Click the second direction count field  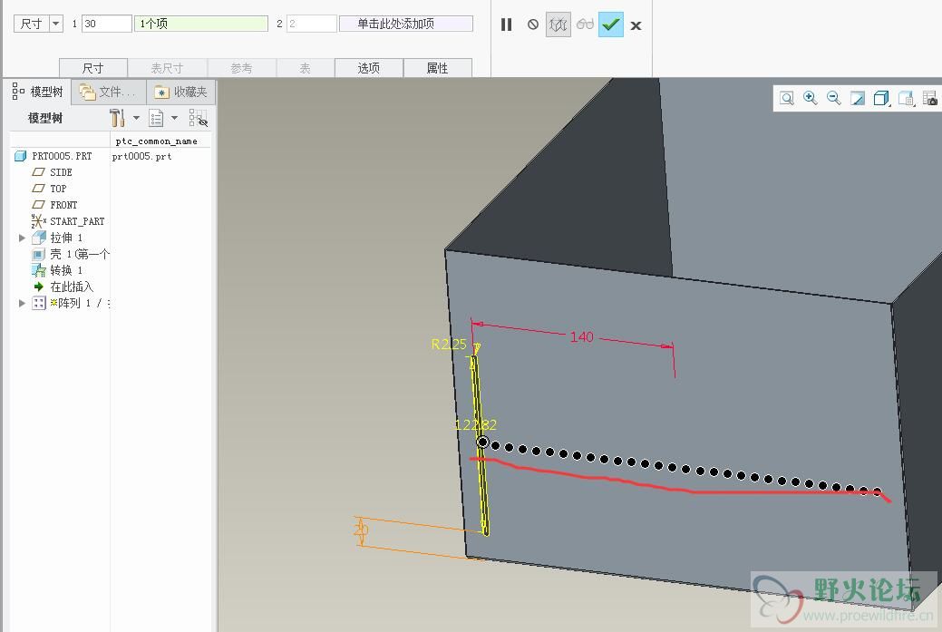pos(312,24)
